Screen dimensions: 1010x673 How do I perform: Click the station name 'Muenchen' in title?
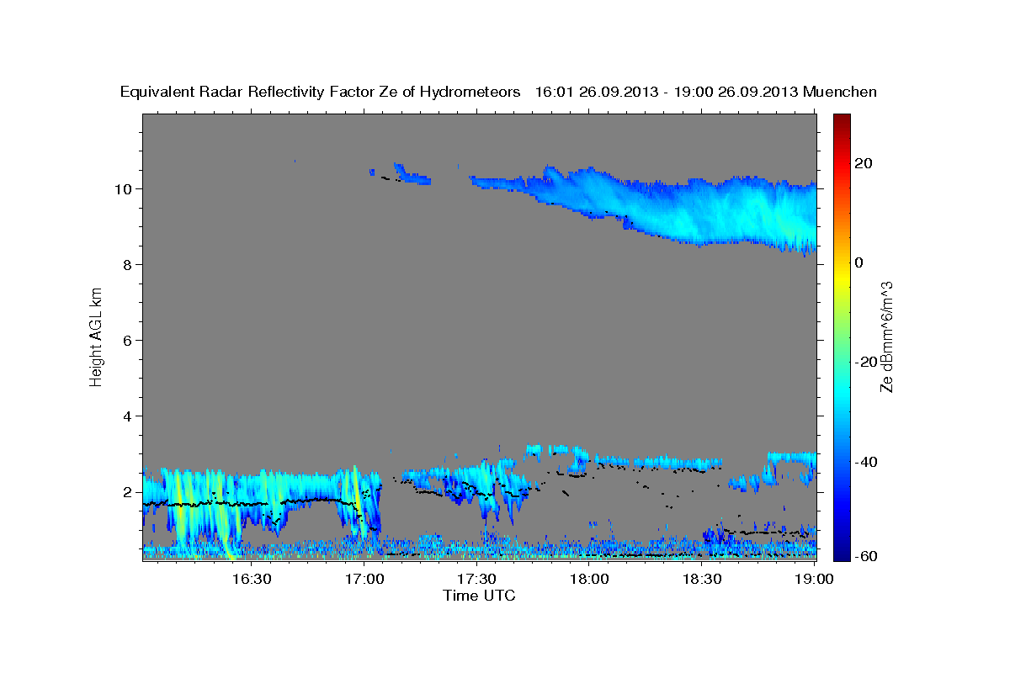click(x=840, y=92)
